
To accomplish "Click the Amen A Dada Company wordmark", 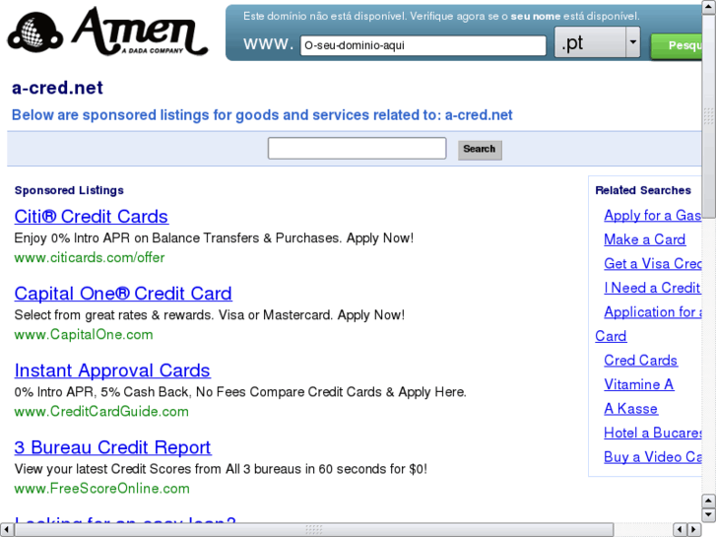I will (140, 32).
